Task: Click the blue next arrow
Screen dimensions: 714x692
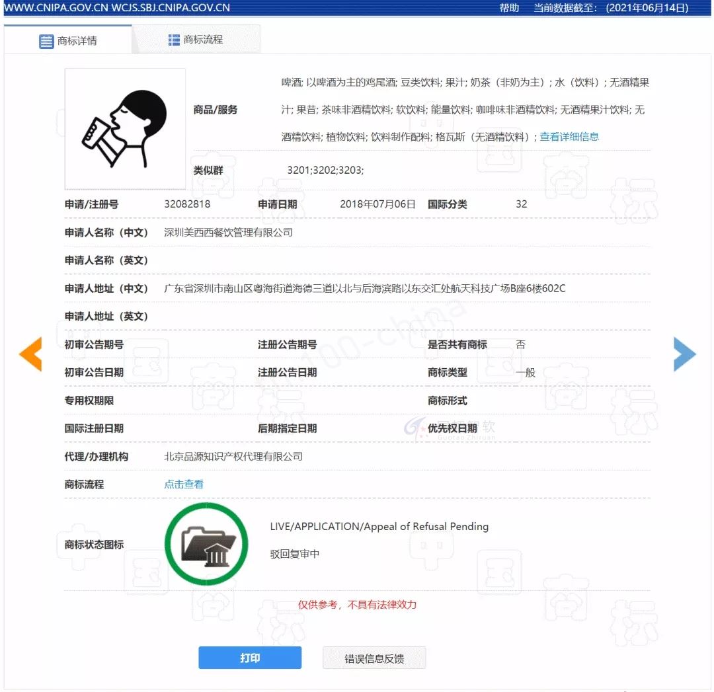Action: pyautogui.click(x=684, y=354)
